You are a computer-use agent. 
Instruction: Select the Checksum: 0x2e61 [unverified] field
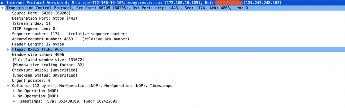pyautogui.click(x=44, y=70)
